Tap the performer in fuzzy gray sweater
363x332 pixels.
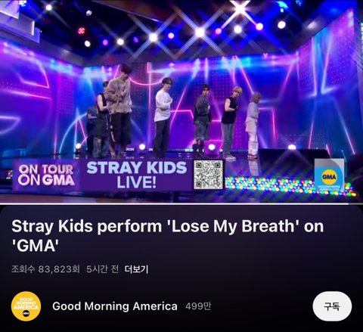(119, 108)
